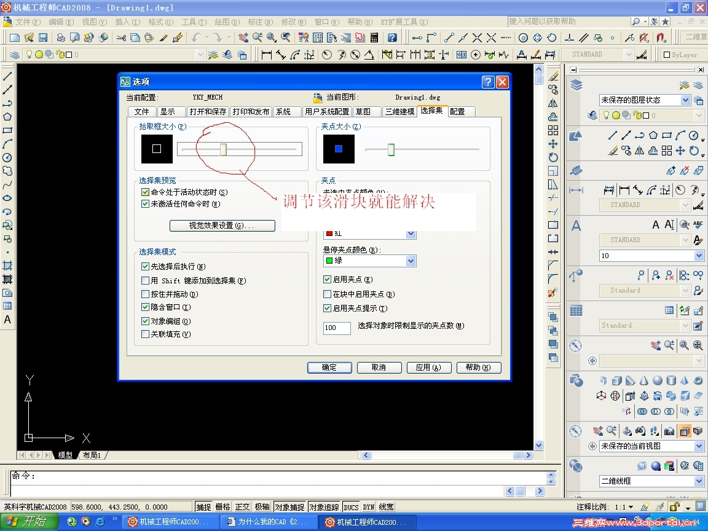Open unsaved layer state dropdown in dashboard
Viewport: 708px width, 531px height.
click(685, 100)
